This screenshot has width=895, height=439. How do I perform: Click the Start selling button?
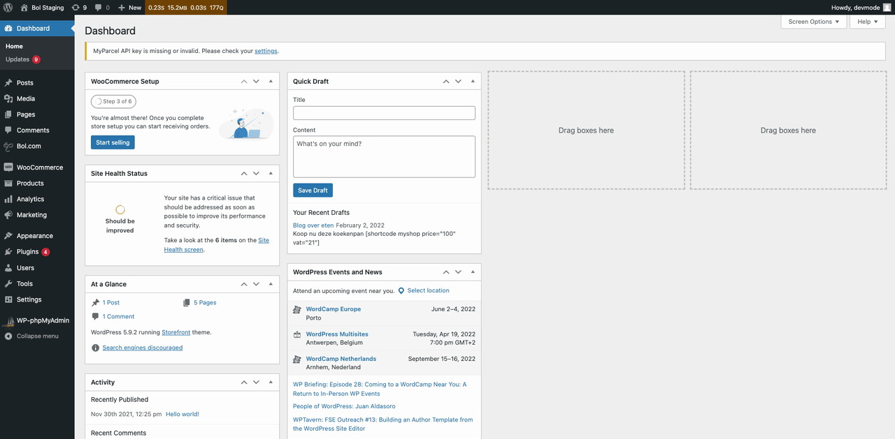pos(113,142)
